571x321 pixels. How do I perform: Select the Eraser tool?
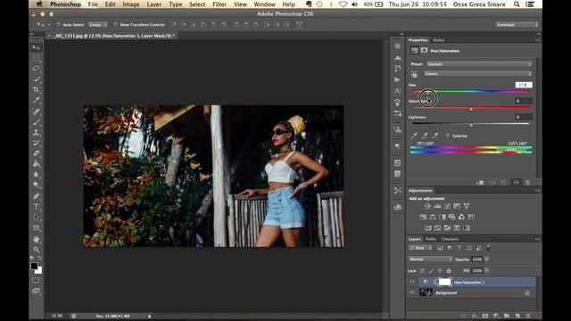pyautogui.click(x=36, y=153)
